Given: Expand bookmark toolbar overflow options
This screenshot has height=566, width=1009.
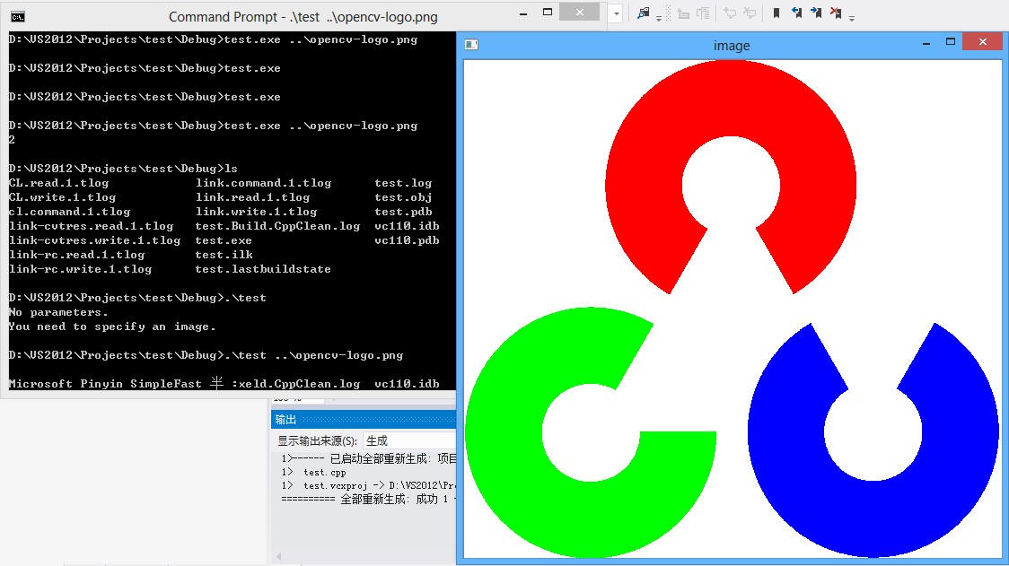Looking at the screenshot, I should (x=851, y=17).
